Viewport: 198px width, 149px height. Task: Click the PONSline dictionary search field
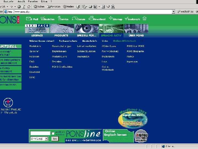click(40, 133)
